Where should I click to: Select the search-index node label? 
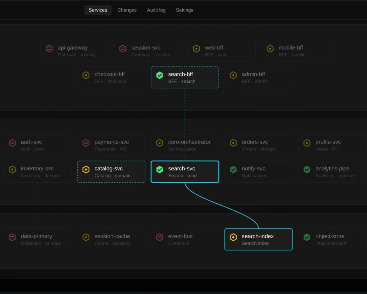(258, 236)
